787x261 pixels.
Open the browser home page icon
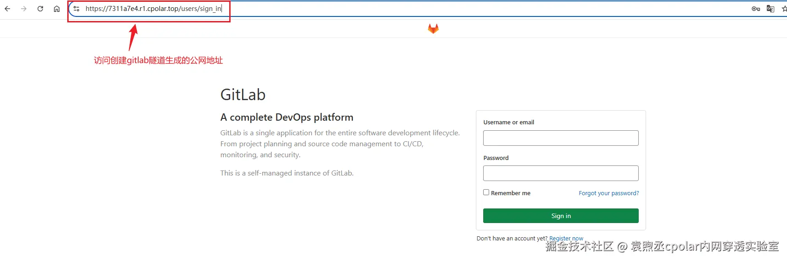(x=57, y=9)
